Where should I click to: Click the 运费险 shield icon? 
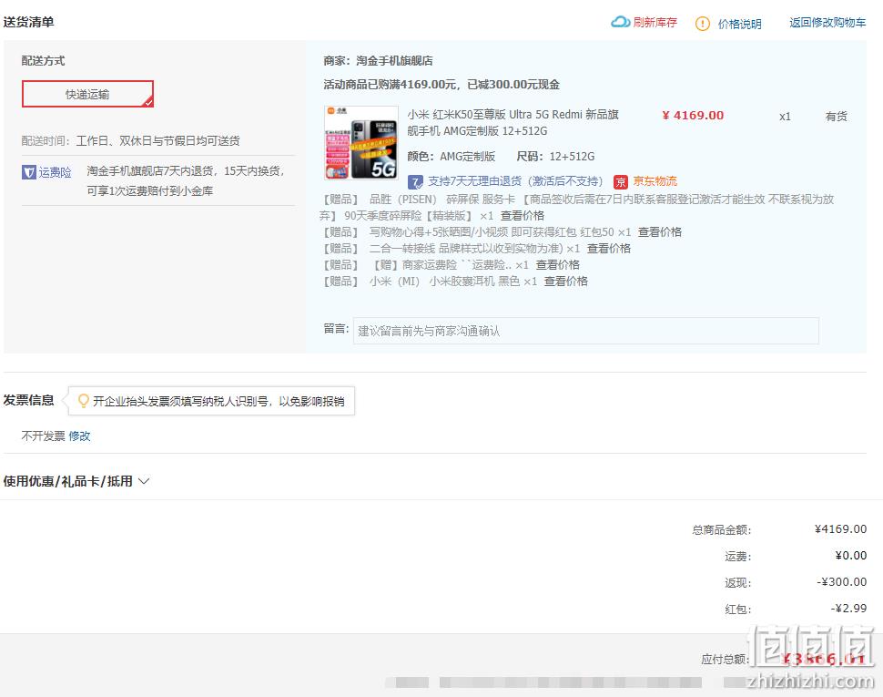tap(29, 172)
